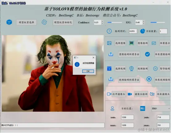Close the 成功检测图像 message dialog

94,58
